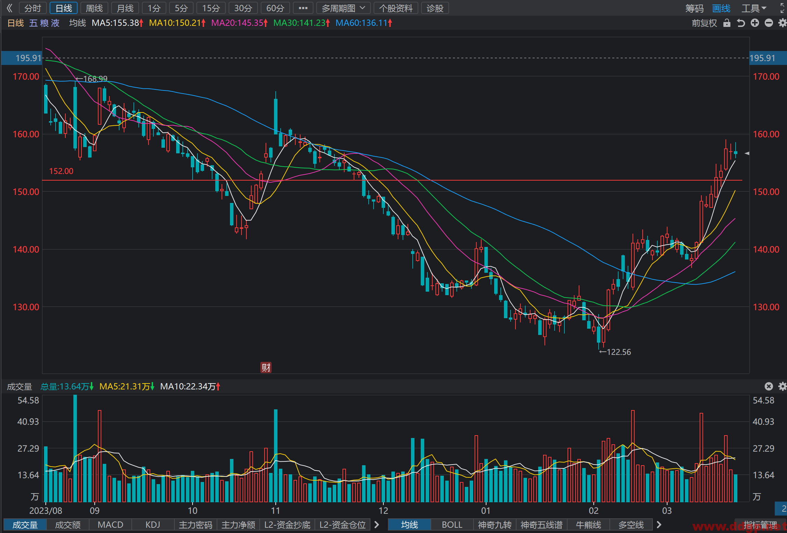Zoom out chart with the minus icon
This screenshot has height=533, width=787.
(769, 23)
